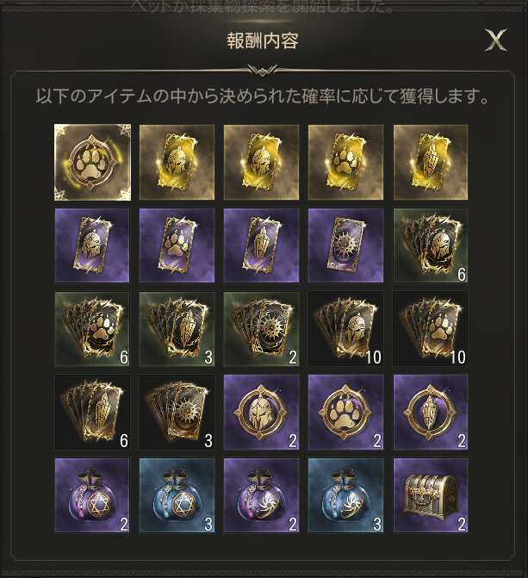Screen dimensions: 528x578
Task: Choose the blue swirl pouch with 3
Action: coord(346,495)
